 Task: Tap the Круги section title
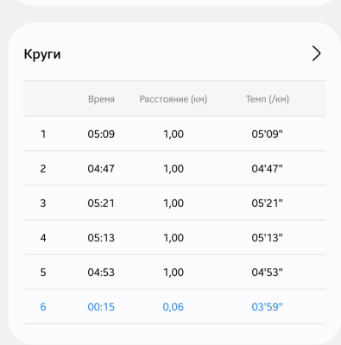(42, 54)
